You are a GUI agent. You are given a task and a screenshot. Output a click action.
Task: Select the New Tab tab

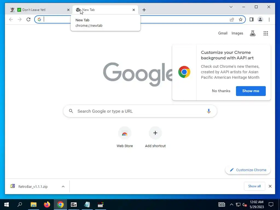[105, 10]
